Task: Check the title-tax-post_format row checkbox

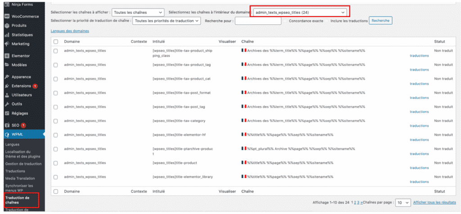Action: pyautogui.click(x=55, y=93)
